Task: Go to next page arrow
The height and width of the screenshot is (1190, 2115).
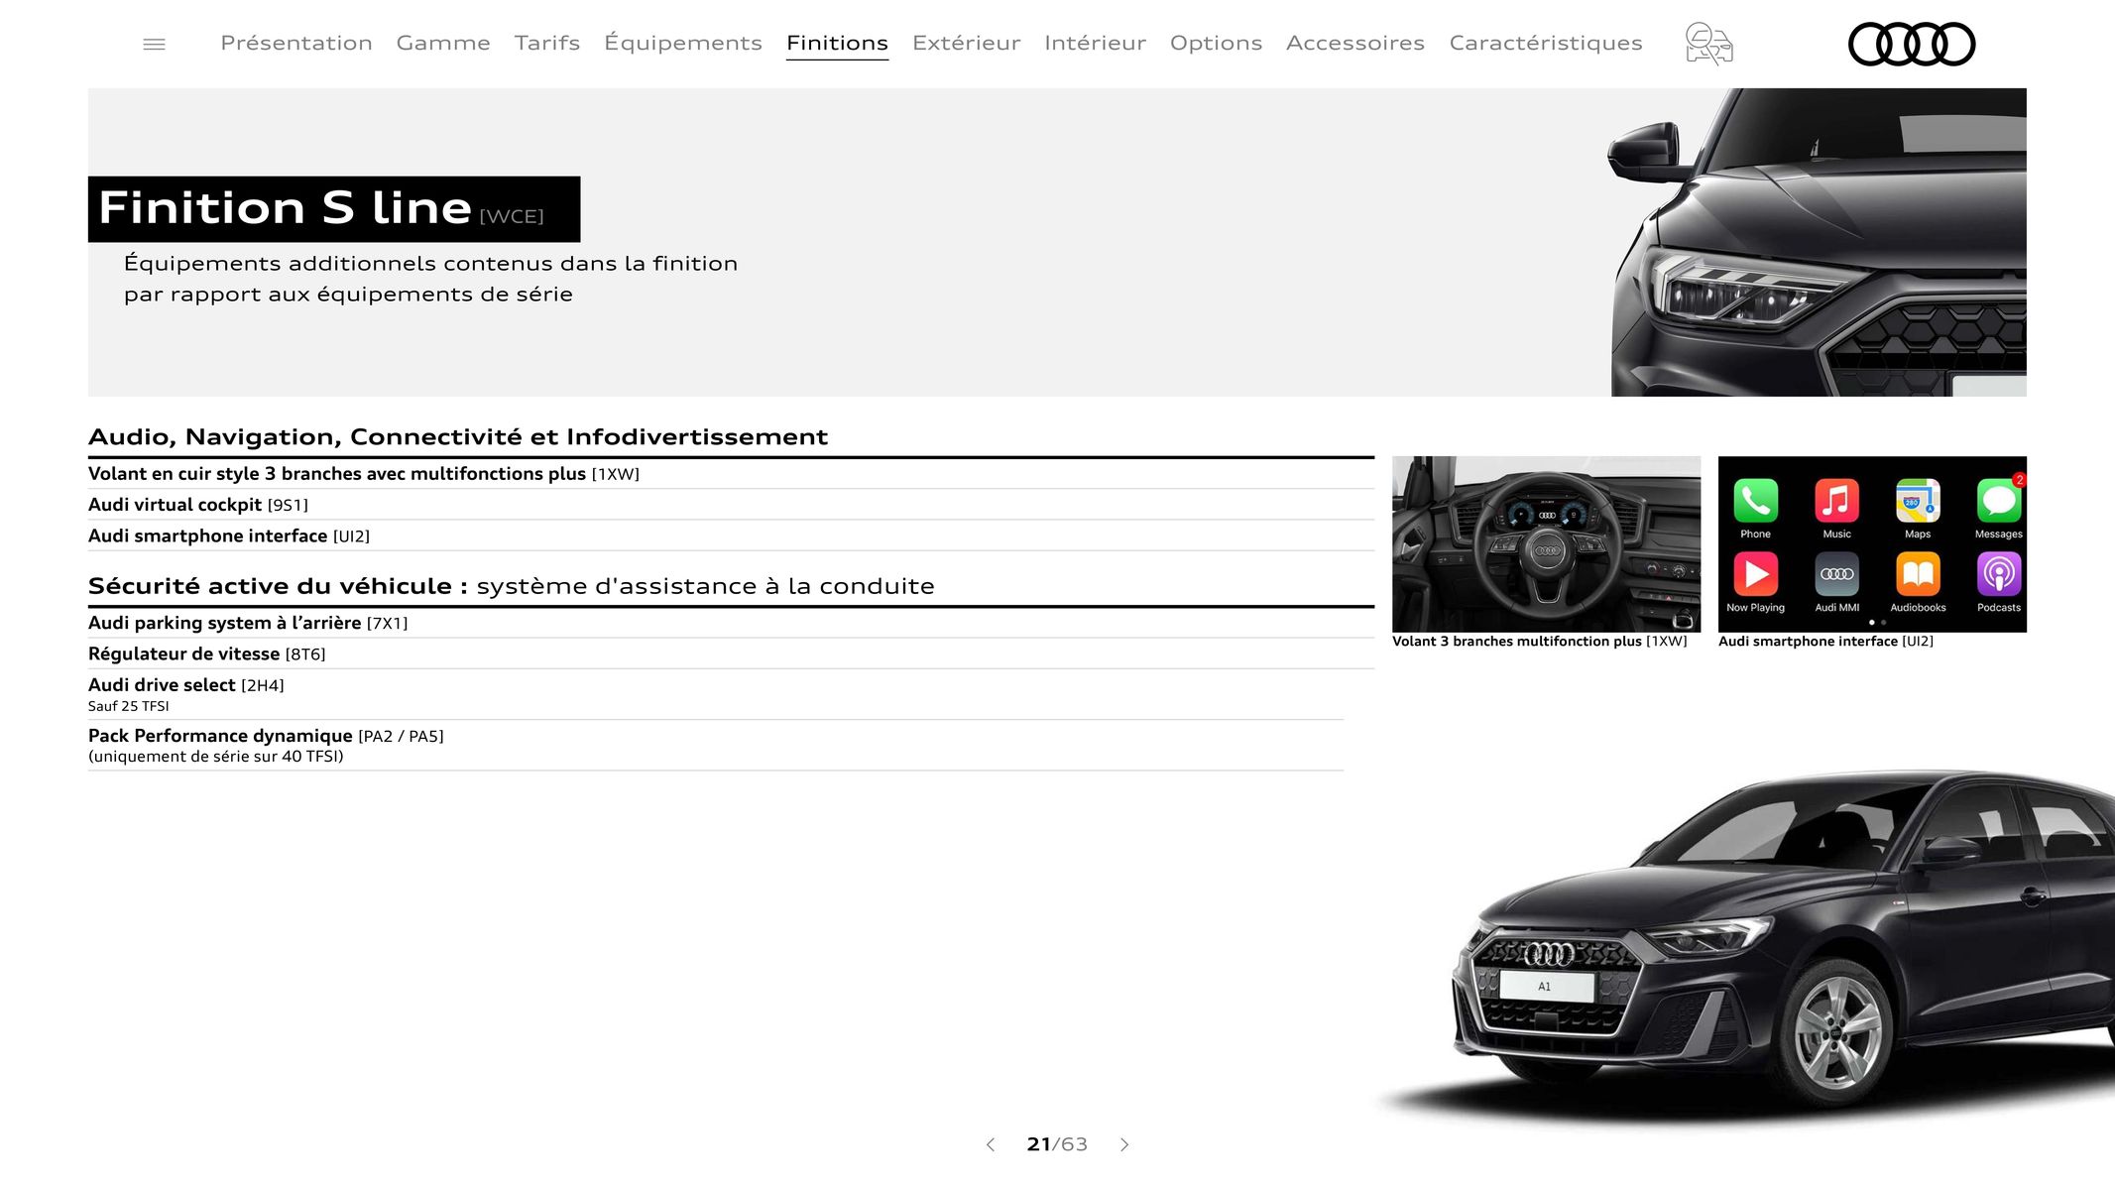Action: pos(1124,1144)
